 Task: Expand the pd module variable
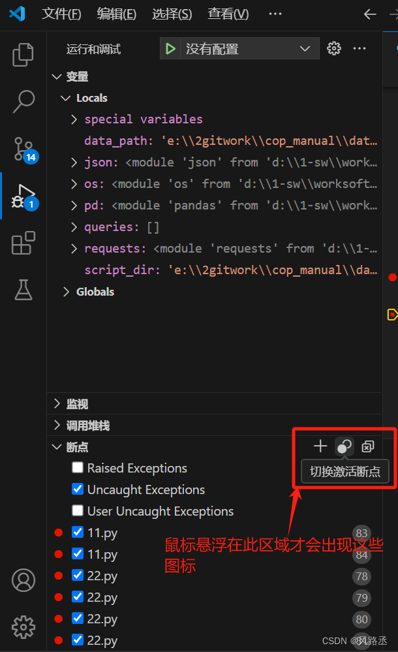74,206
